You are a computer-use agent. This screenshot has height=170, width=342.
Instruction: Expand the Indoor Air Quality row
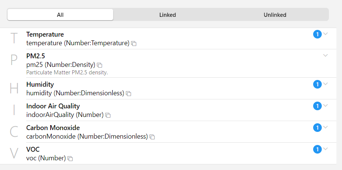[x=326, y=106]
